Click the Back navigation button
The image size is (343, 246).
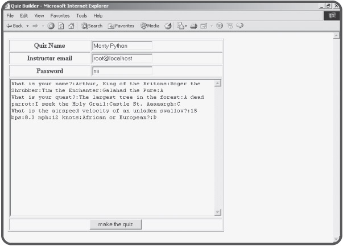pos(13,26)
